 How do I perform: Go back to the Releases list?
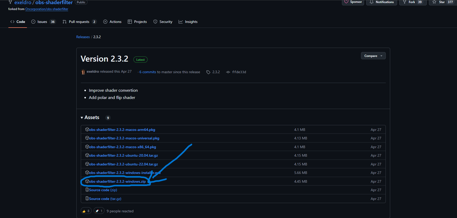(x=83, y=37)
